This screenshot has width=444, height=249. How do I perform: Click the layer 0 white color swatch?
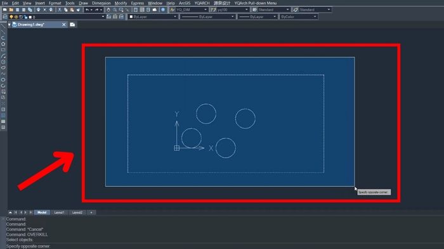click(x=30, y=17)
